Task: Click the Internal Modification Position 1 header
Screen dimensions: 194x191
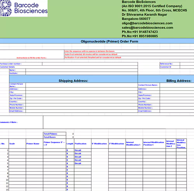Action: (x=154, y=144)
